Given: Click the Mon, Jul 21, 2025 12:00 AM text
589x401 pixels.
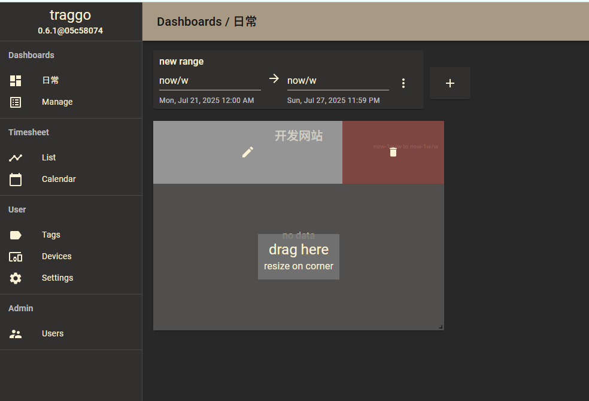Looking at the screenshot, I should [207, 101].
